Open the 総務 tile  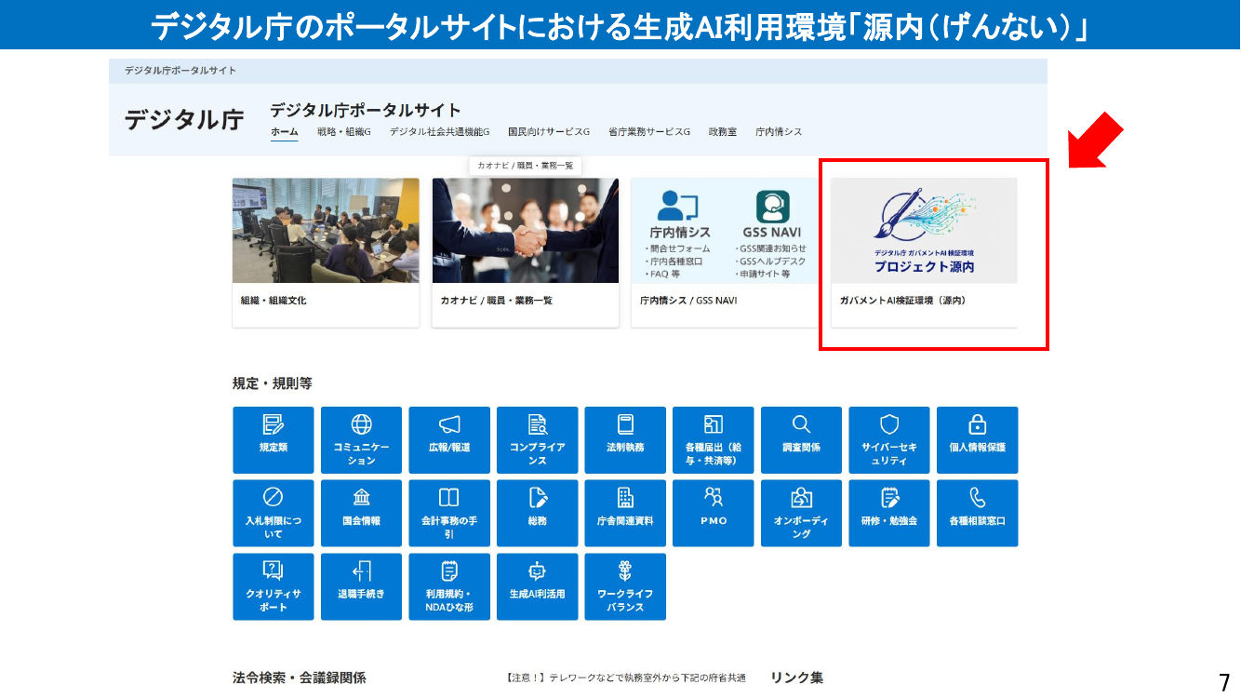coord(537,513)
